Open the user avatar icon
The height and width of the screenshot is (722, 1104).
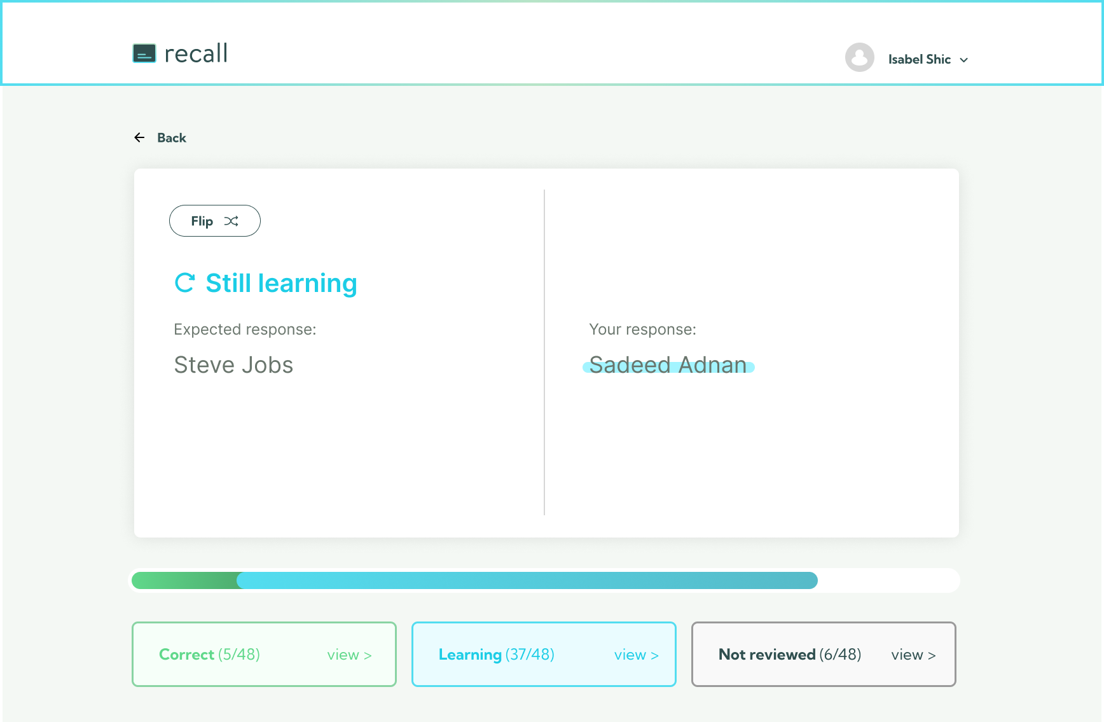[x=860, y=57]
